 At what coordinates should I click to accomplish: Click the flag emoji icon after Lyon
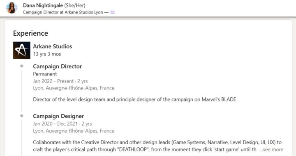point(113,12)
